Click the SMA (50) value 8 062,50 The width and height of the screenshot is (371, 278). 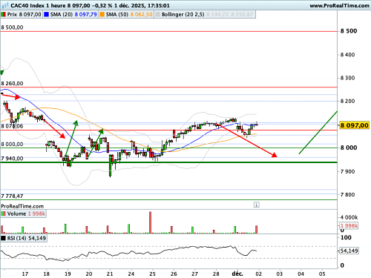coord(141,15)
